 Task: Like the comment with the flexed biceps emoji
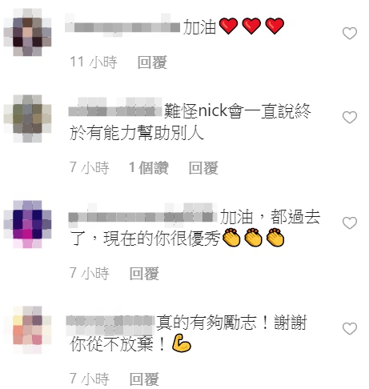[350, 328]
